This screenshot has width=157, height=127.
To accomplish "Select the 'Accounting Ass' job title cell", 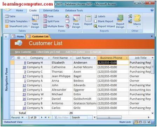I will click(x=140, y=90).
